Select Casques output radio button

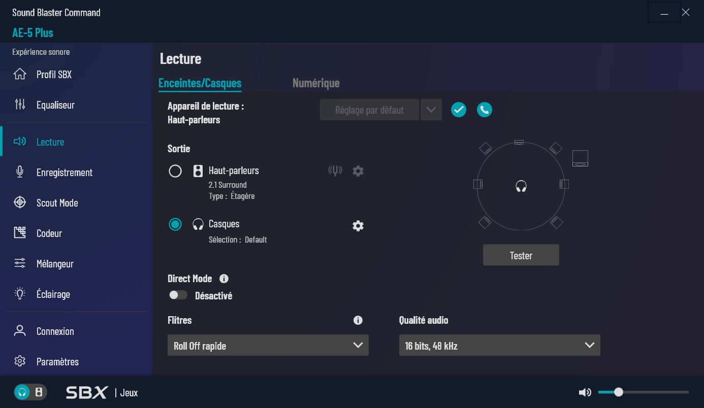pyautogui.click(x=175, y=224)
